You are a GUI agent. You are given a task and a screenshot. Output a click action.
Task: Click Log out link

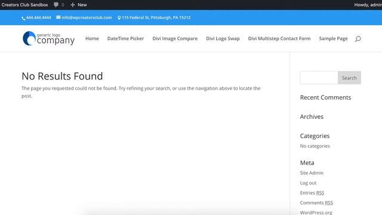(308, 183)
